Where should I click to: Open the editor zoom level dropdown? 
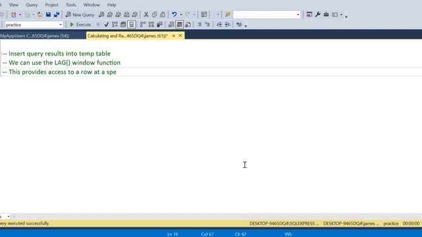(9, 217)
